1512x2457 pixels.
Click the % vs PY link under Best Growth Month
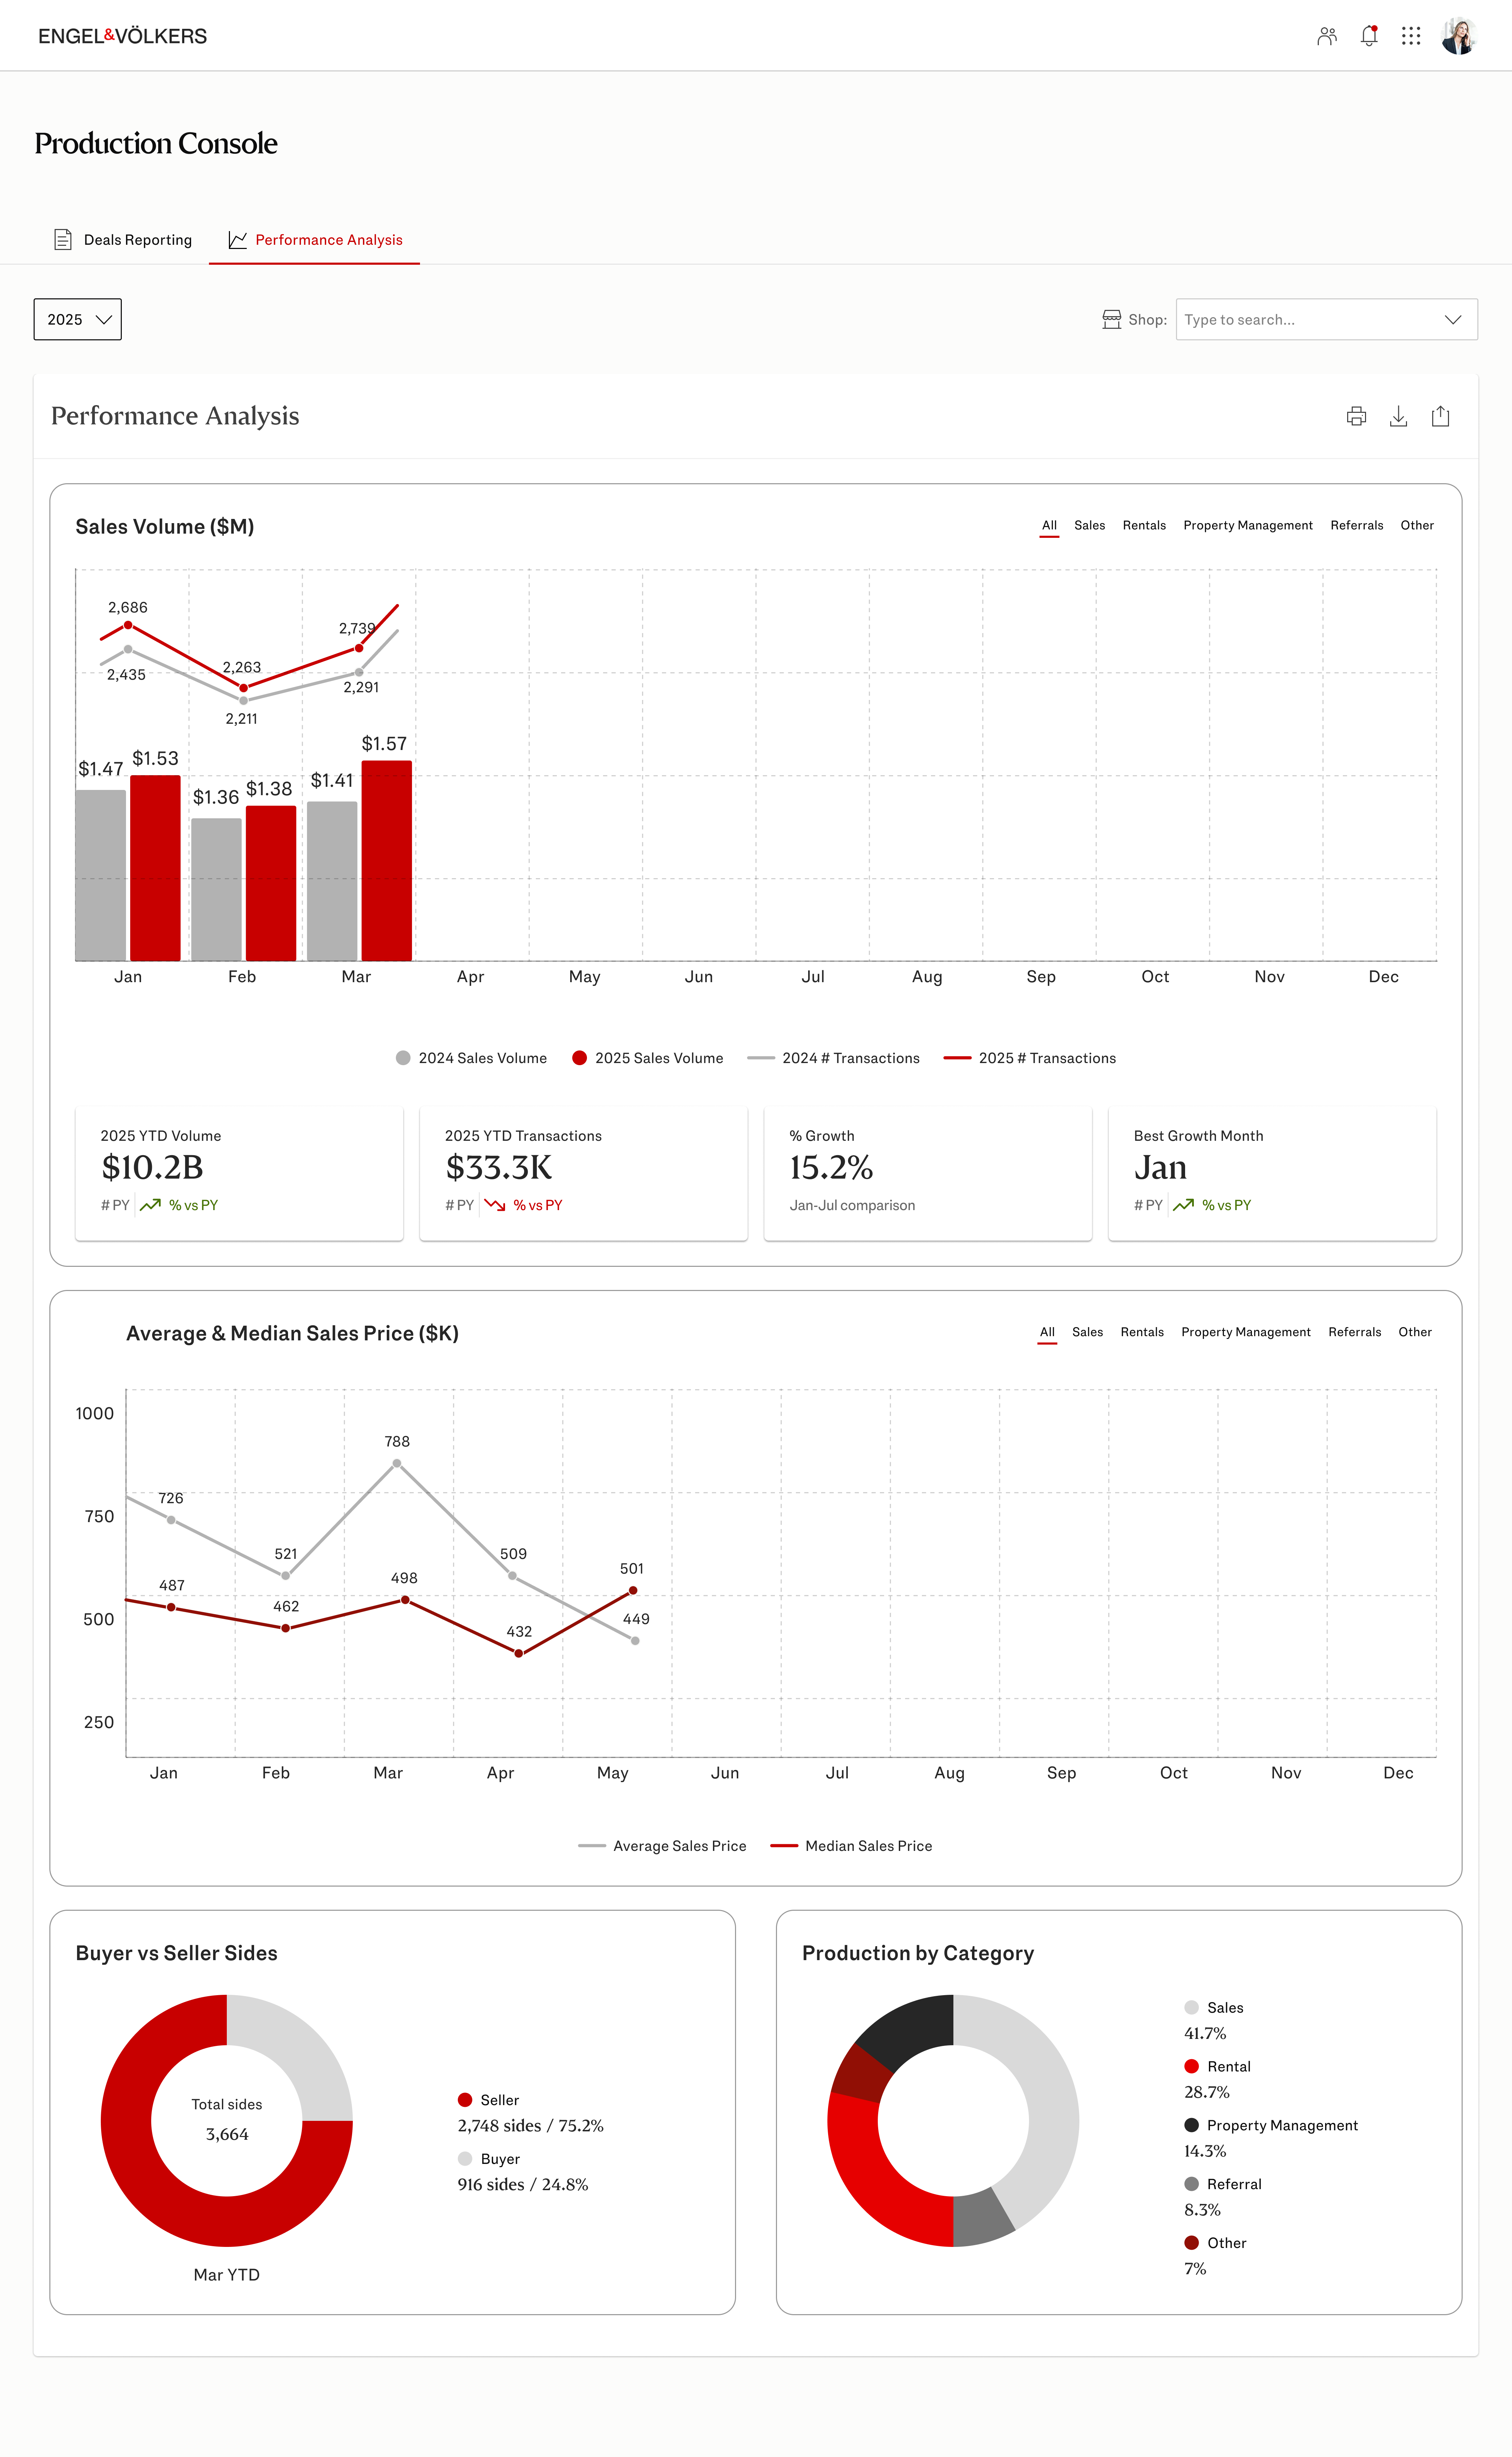pos(1227,1206)
